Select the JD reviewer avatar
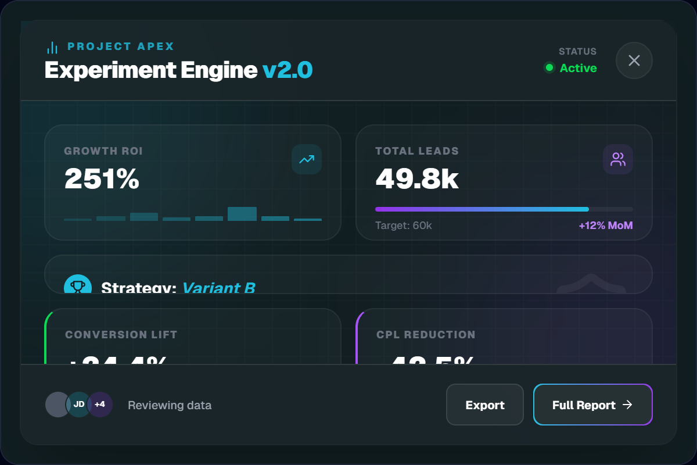 (x=79, y=405)
